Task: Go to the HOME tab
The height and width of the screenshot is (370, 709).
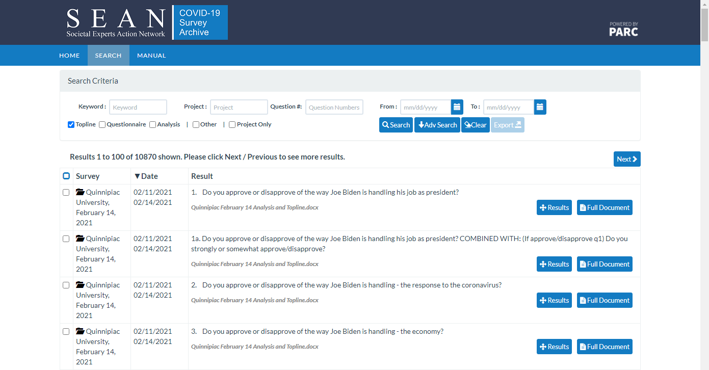Action: [69, 56]
